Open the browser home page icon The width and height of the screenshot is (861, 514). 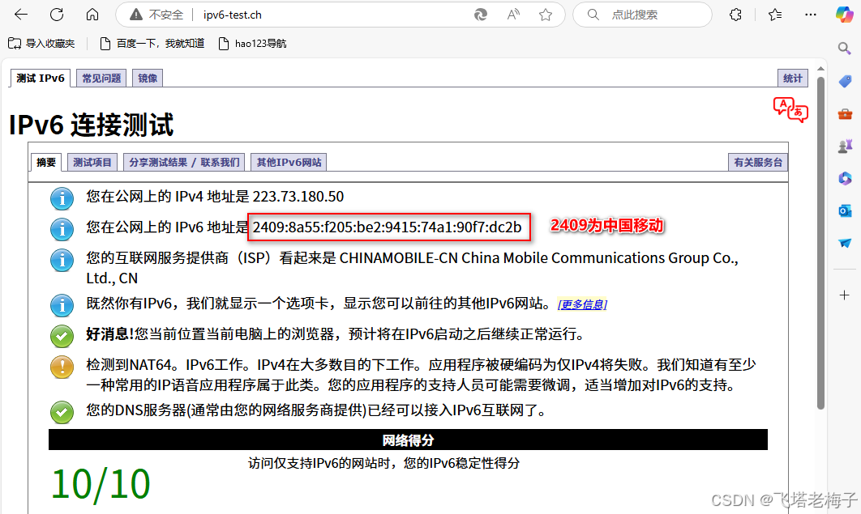pos(92,15)
